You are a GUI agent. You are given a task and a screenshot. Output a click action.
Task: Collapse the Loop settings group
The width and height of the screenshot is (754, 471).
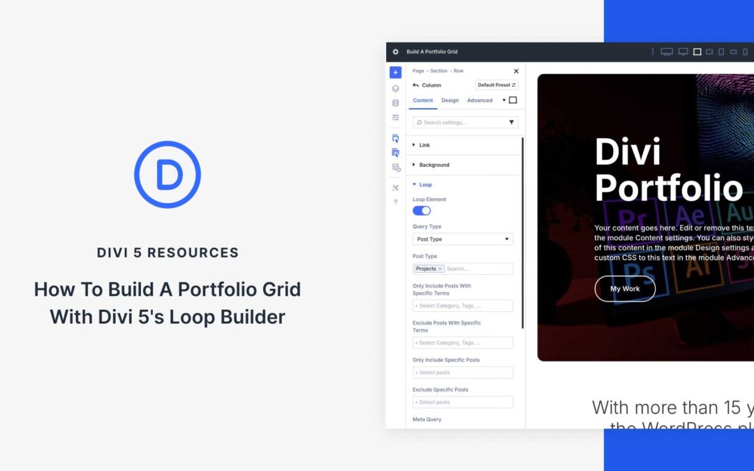(425, 185)
